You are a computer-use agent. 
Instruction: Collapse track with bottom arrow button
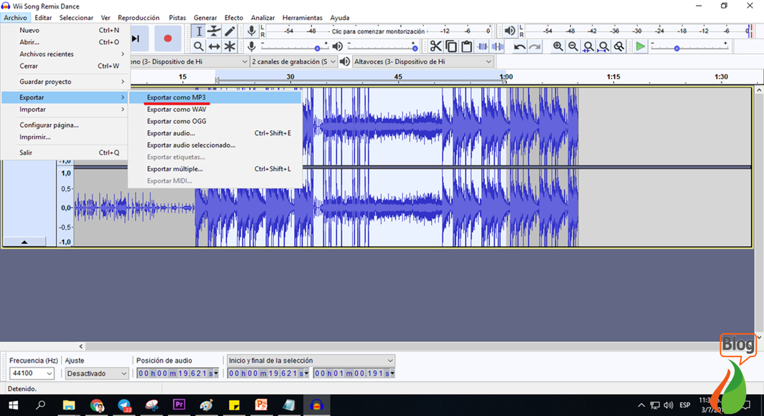tap(24, 242)
